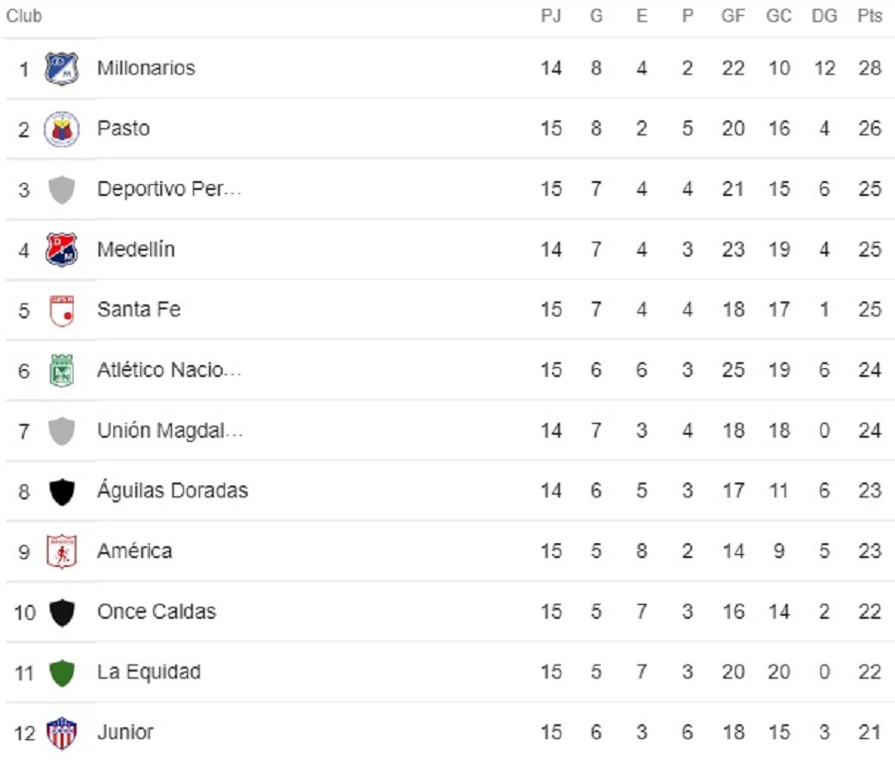The height and width of the screenshot is (776, 895).
Task: Click the Millonarios club crest
Action: [x=62, y=69]
